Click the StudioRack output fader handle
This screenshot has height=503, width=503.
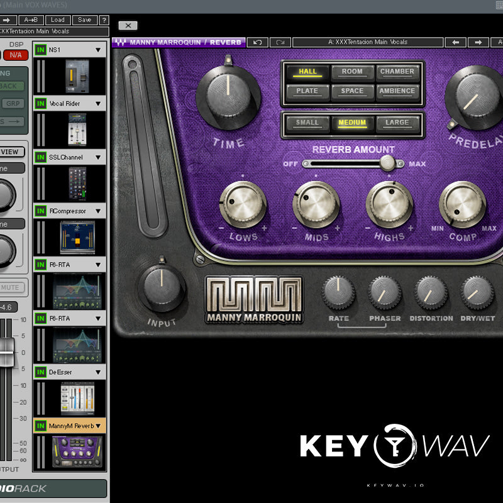tap(6, 352)
